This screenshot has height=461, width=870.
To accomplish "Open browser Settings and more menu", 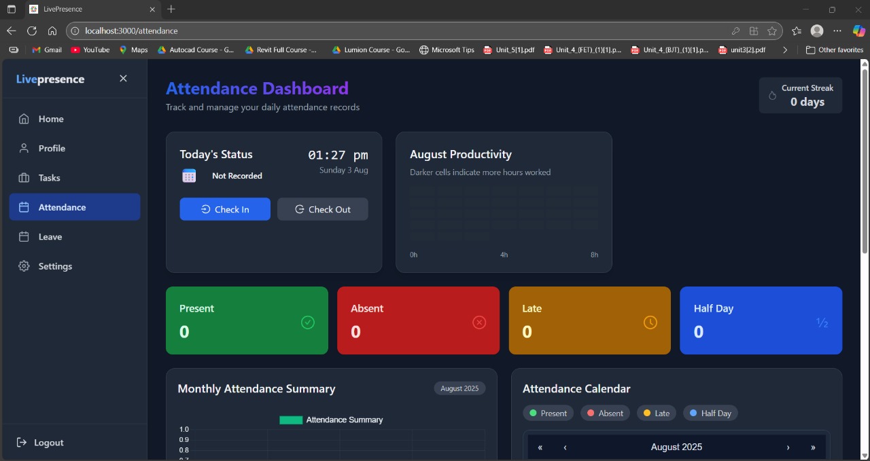I will tap(837, 31).
